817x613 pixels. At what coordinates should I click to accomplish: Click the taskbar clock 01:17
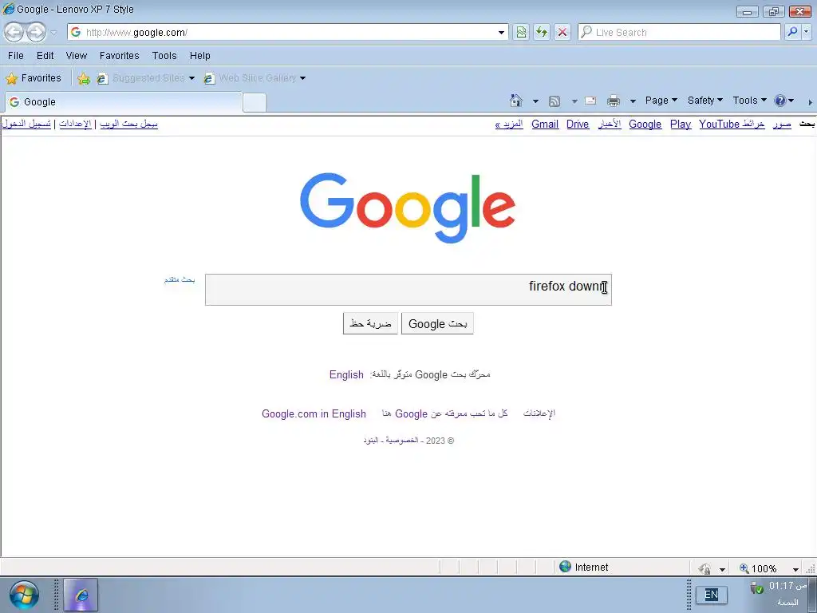[787, 586]
